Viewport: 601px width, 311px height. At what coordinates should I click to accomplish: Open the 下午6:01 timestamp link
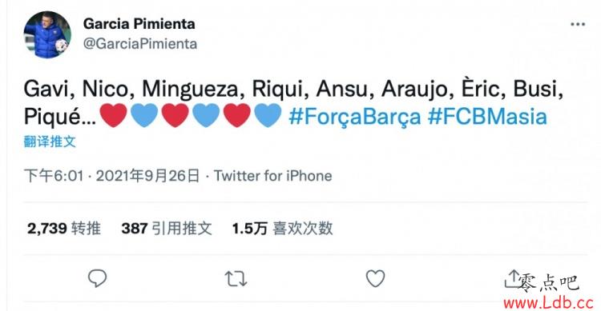[54, 176]
